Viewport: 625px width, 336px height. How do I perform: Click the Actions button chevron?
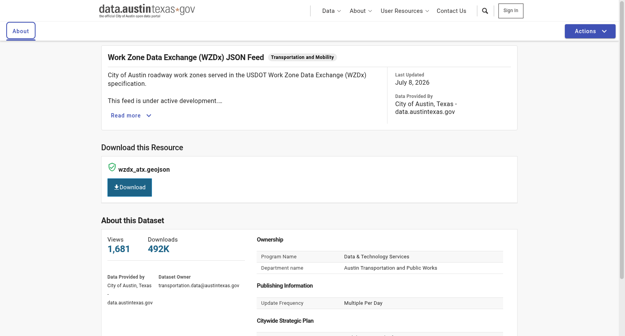tap(604, 31)
